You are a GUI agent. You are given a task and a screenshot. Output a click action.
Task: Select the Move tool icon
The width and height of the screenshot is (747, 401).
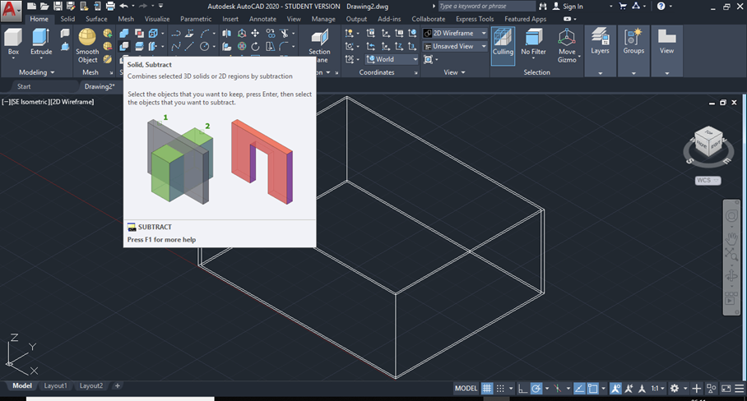point(255,34)
